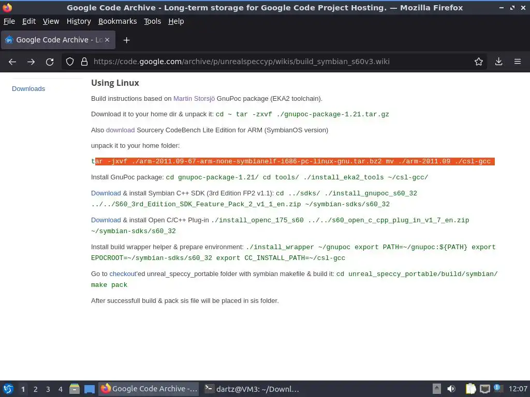This screenshot has height=397, width=530.
Task: Switch to workspace 2
Action: point(36,389)
